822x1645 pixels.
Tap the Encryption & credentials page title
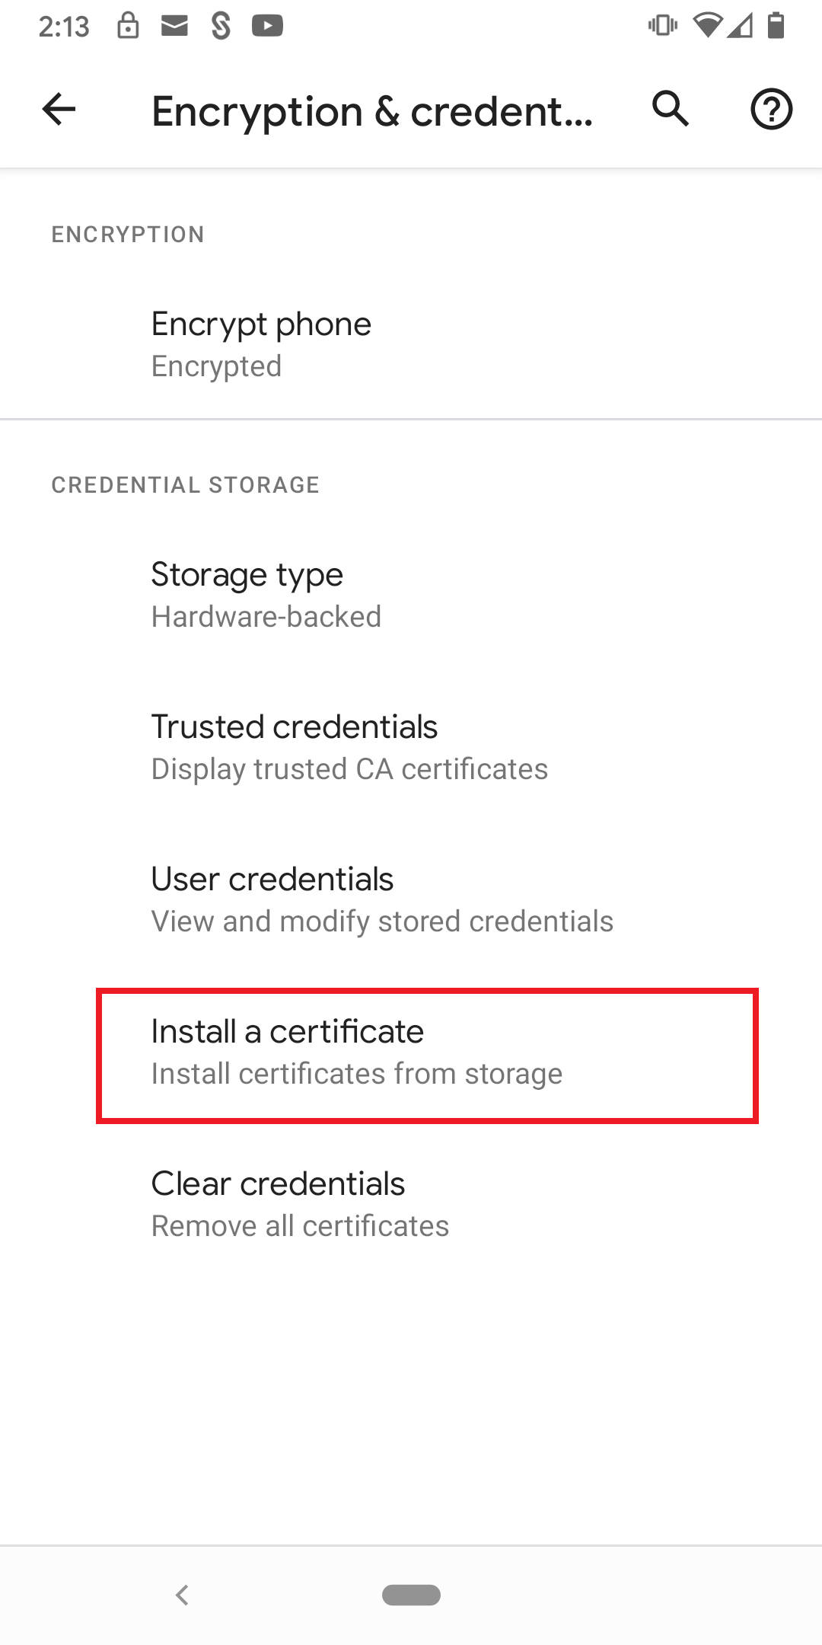tap(372, 112)
